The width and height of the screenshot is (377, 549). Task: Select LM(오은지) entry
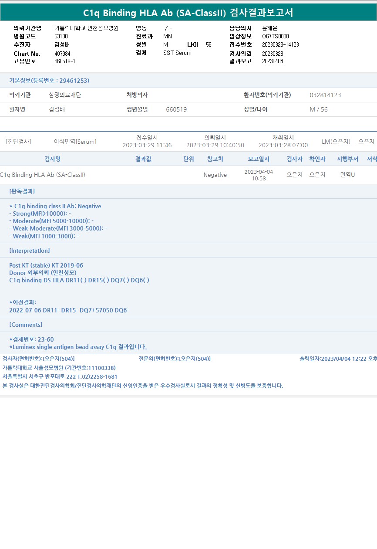[336, 142]
